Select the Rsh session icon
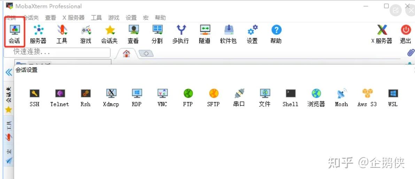Image resolution: width=415 pixels, height=179 pixels. pyautogui.click(x=85, y=98)
